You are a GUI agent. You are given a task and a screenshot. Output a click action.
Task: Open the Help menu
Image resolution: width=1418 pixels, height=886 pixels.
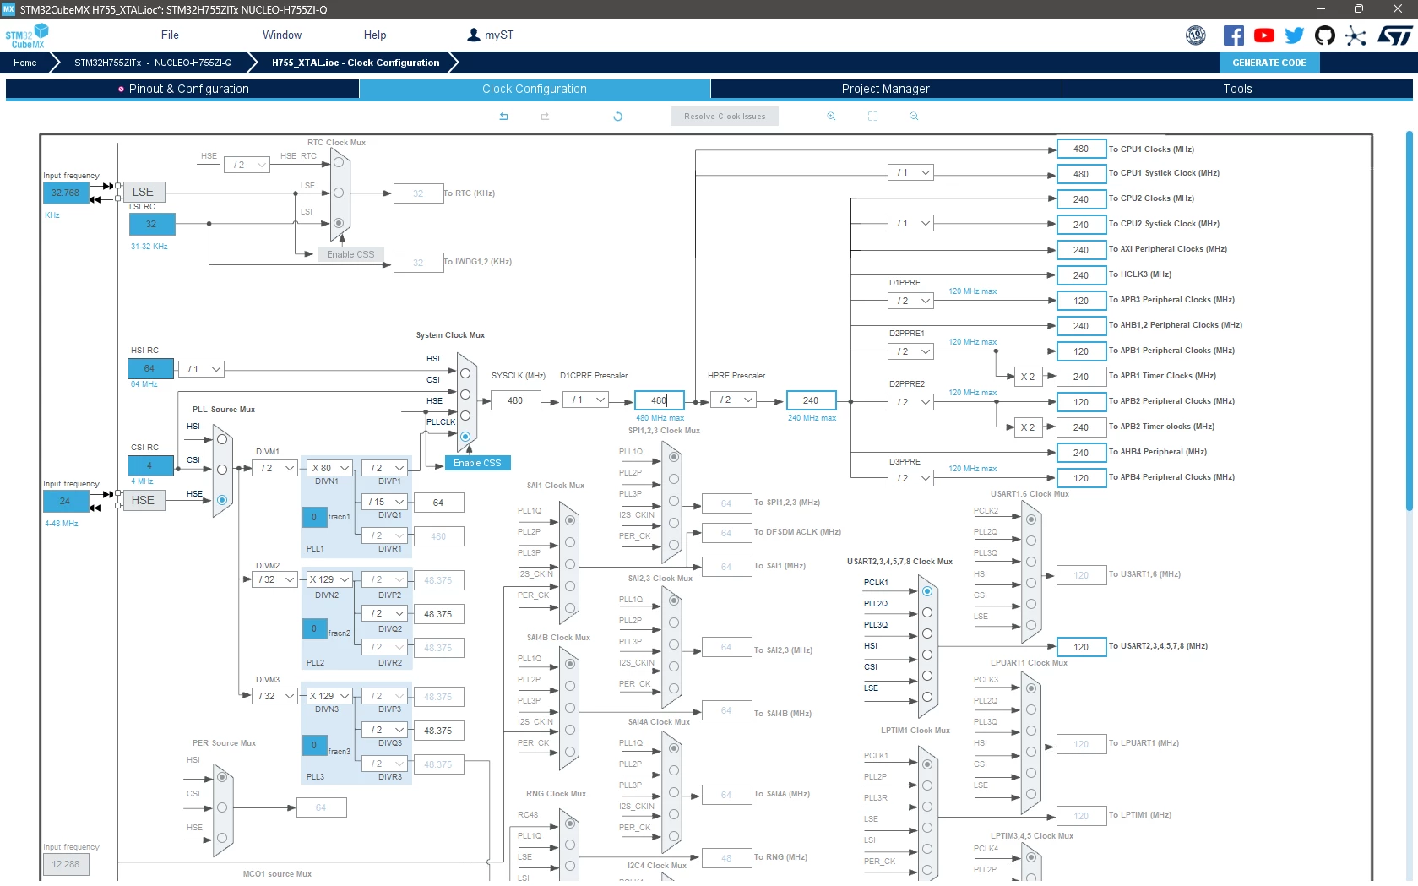coord(375,35)
